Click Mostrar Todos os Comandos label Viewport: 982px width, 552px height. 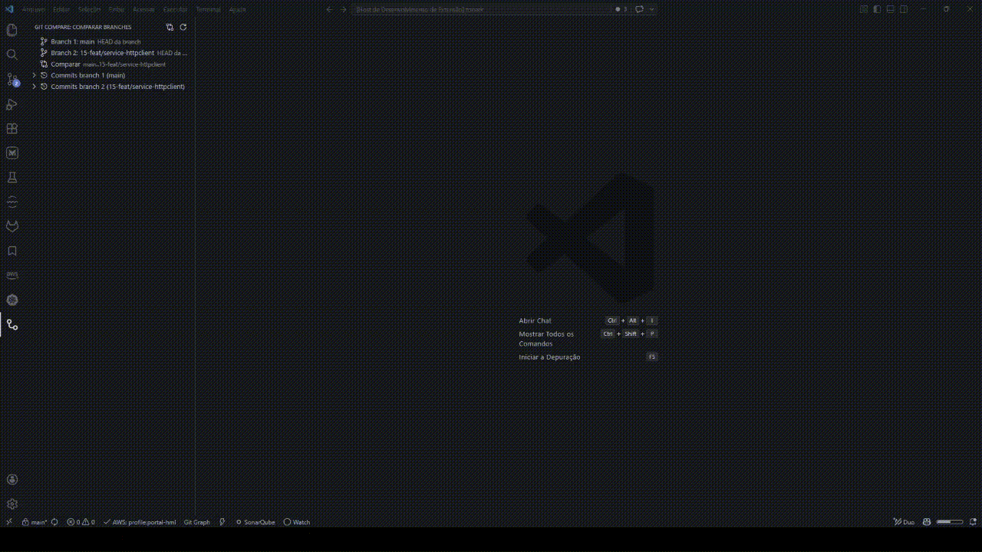[x=546, y=339]
